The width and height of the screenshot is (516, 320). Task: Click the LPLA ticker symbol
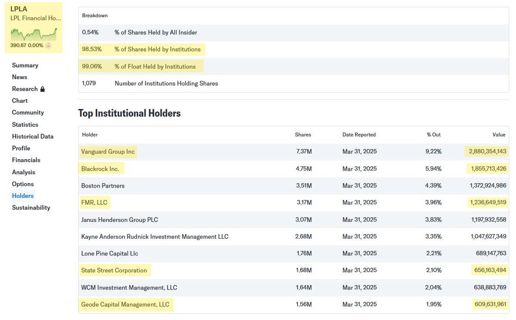tap(18, 9)
